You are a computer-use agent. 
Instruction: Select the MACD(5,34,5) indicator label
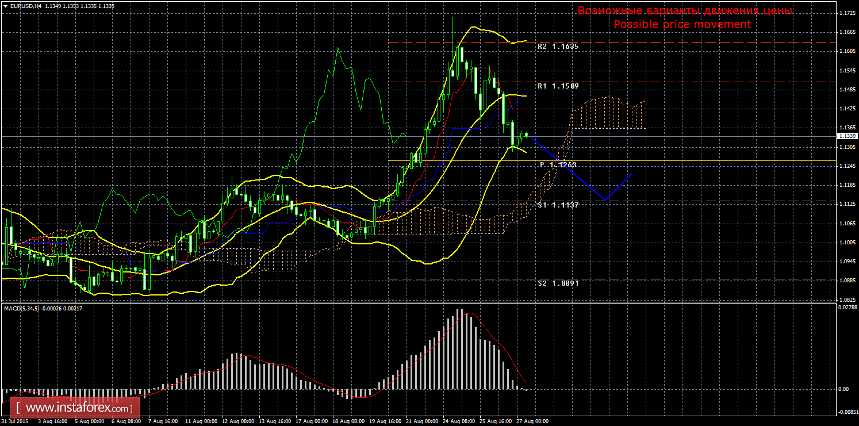coord(22,309)
